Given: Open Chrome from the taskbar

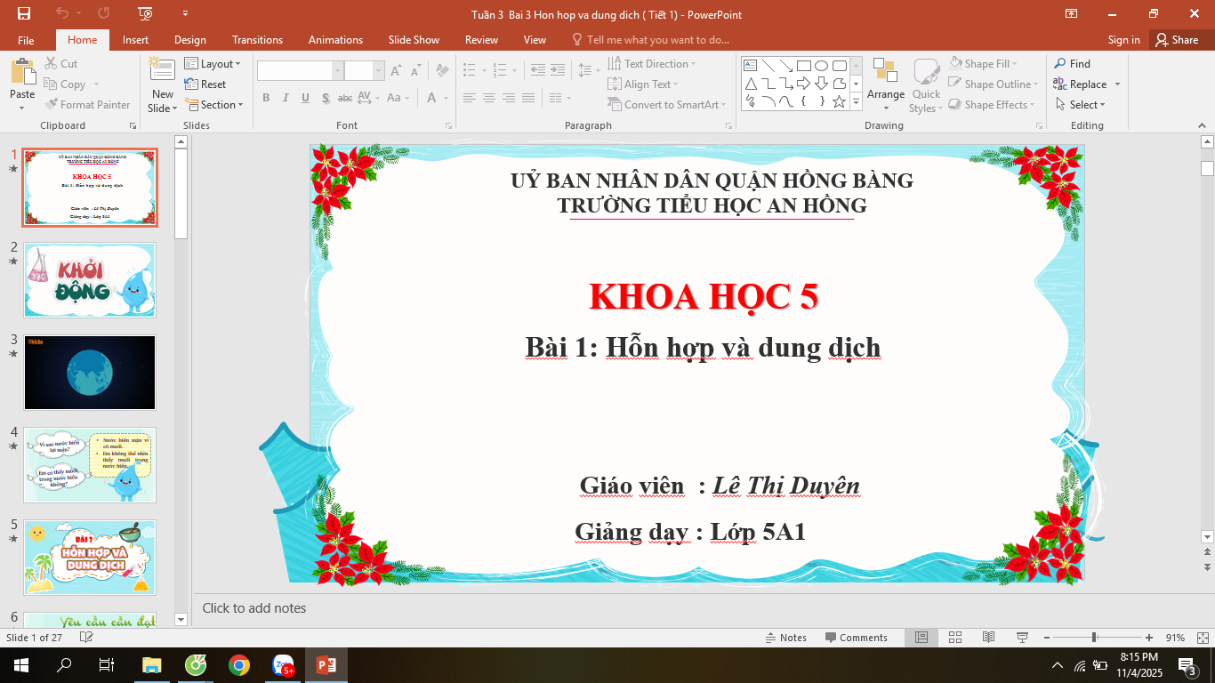Looking at the screenshot, I should pyautogui.click(x=238, y=665).
